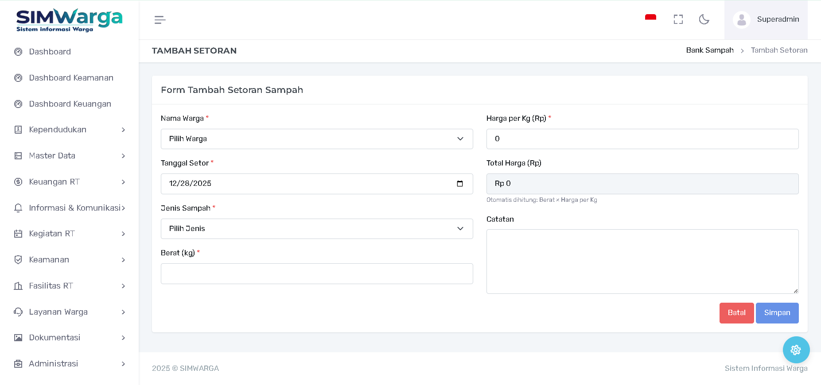Viewport: 821px width, 385px height.
Task: Go to Dashboard Keamanan in sidebar
Action: coord(71,78)
